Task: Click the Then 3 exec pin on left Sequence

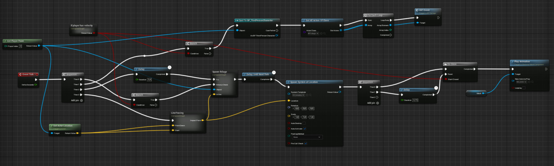Action: (x=81, y=95)
